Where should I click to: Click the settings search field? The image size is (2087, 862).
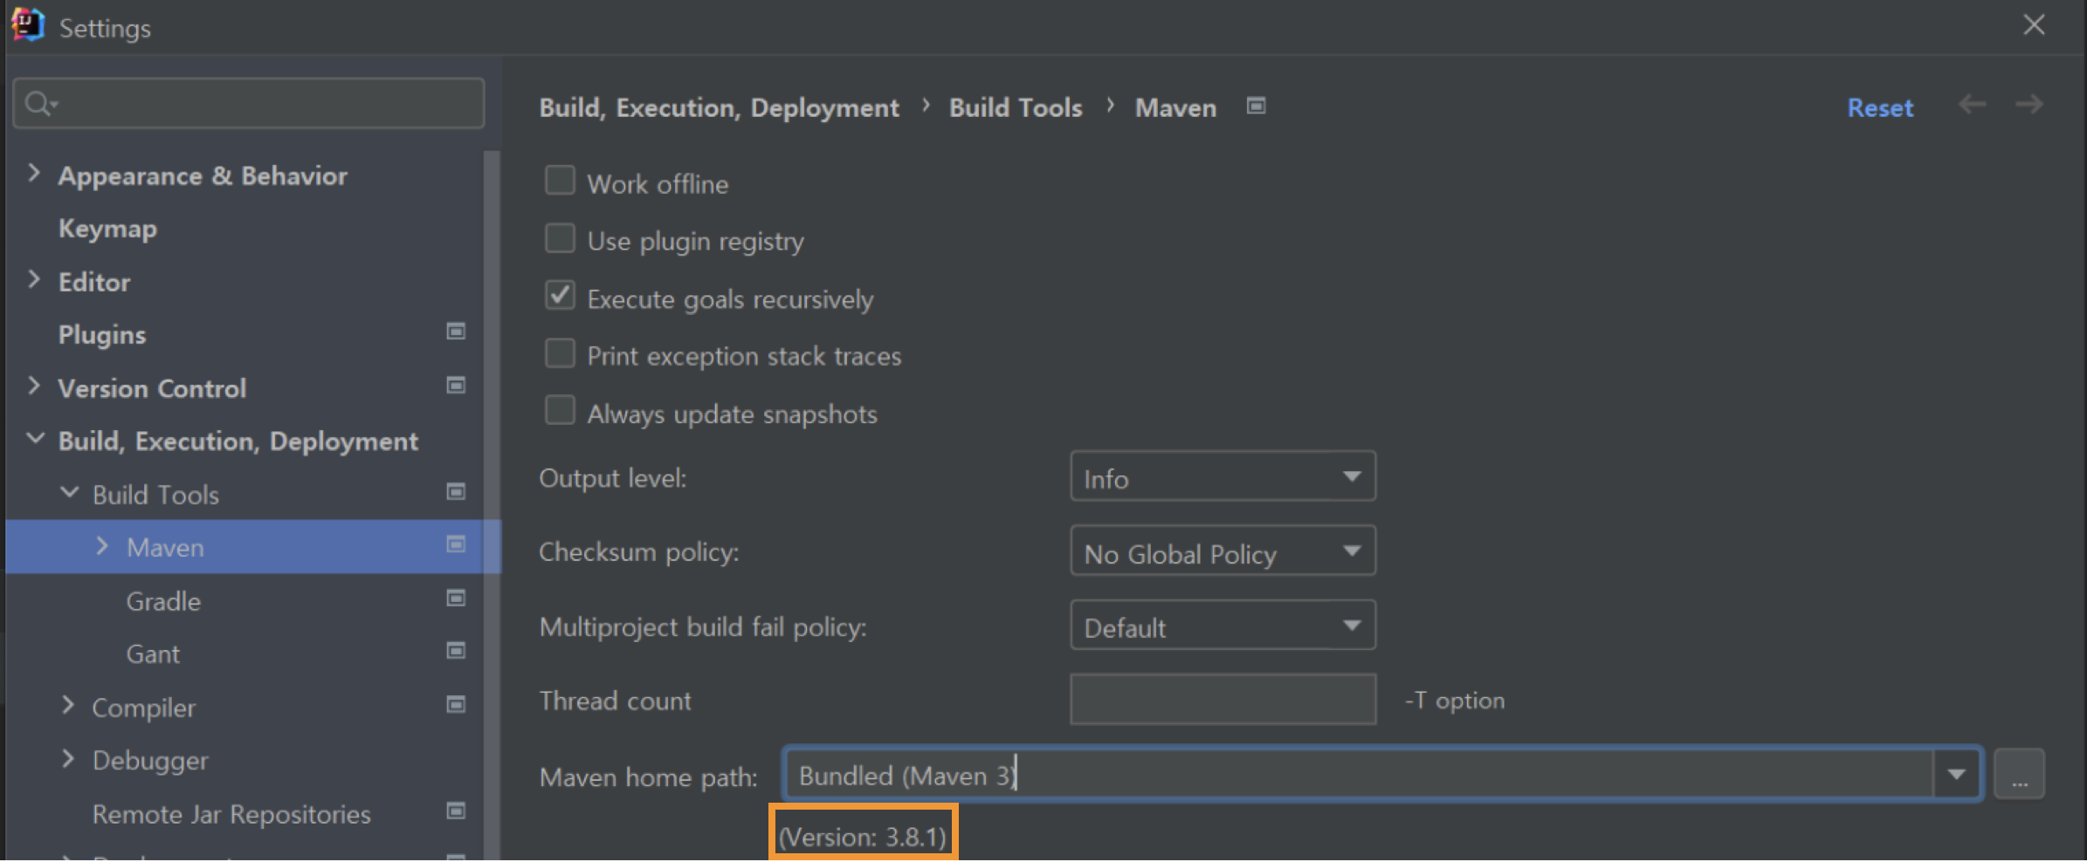(249, 104)
